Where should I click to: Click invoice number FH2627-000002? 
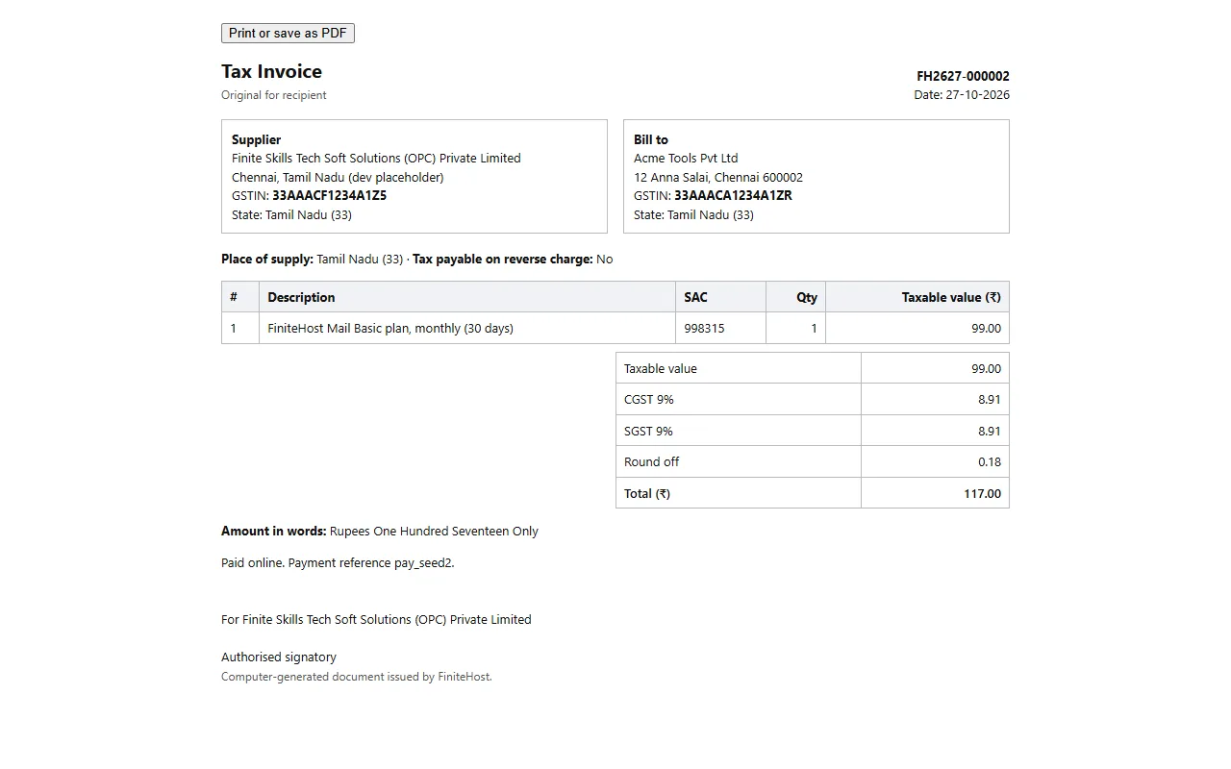click(x=963, y=76)
